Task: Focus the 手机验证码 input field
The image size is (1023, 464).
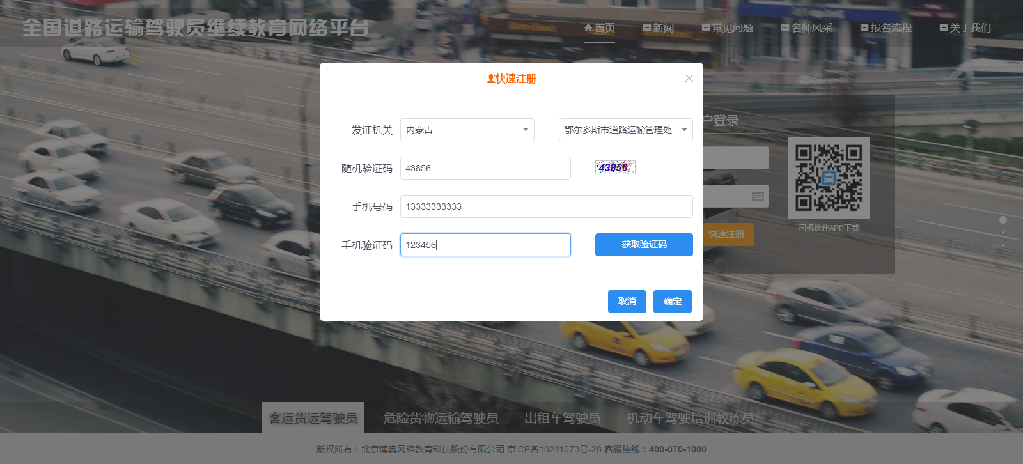Action: [x=485, y=245]
